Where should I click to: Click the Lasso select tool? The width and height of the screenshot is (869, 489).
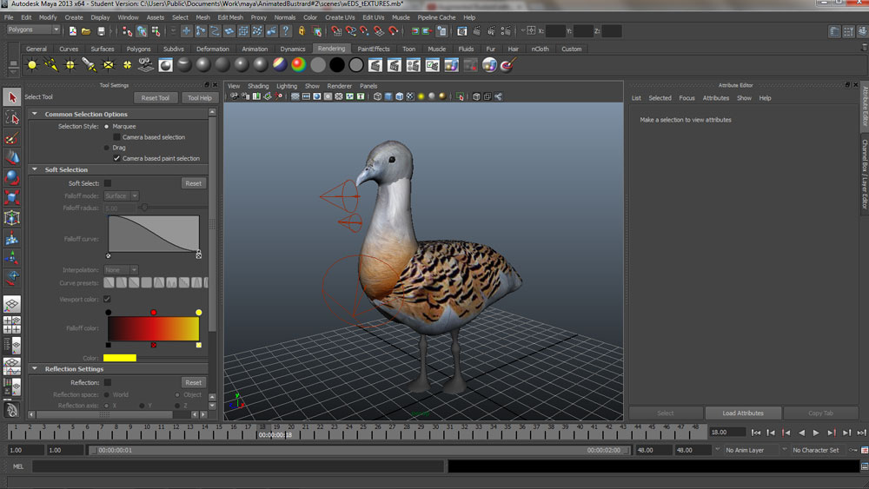point(12,117)
